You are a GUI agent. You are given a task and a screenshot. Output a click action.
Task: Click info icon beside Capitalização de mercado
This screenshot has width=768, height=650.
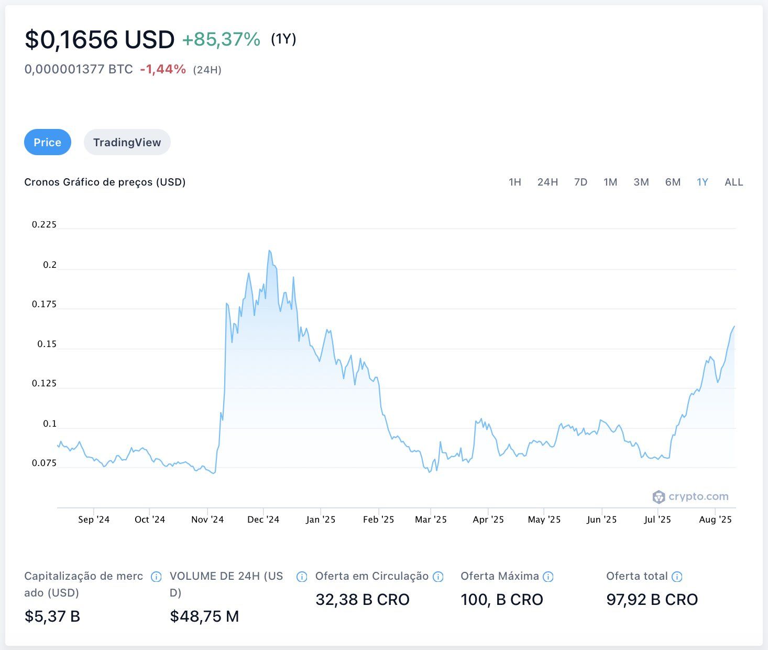pos(156,577)
